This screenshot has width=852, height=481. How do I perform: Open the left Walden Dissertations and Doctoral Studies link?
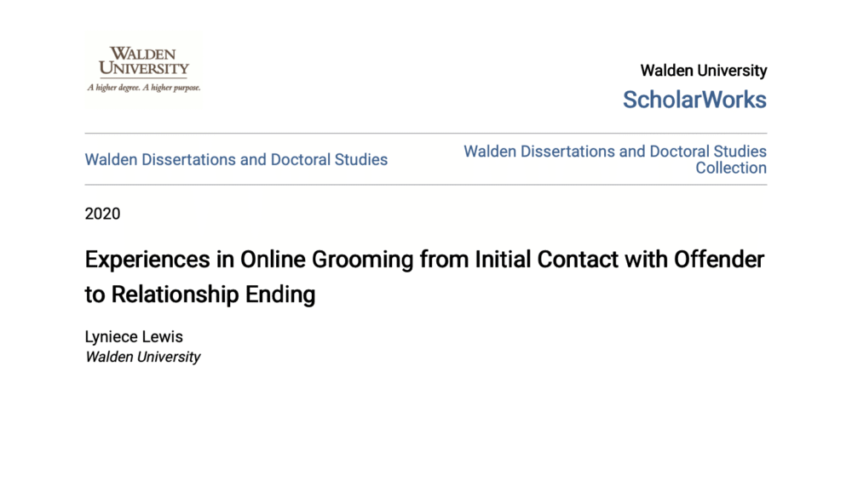(x=236, y=159)
